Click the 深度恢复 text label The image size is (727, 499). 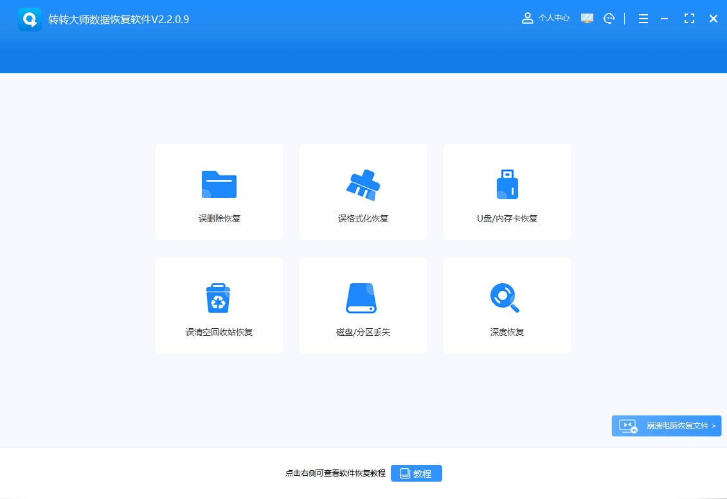tap(507, 332)
